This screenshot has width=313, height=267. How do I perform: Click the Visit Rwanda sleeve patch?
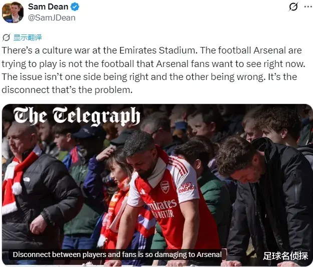(187, 187)
